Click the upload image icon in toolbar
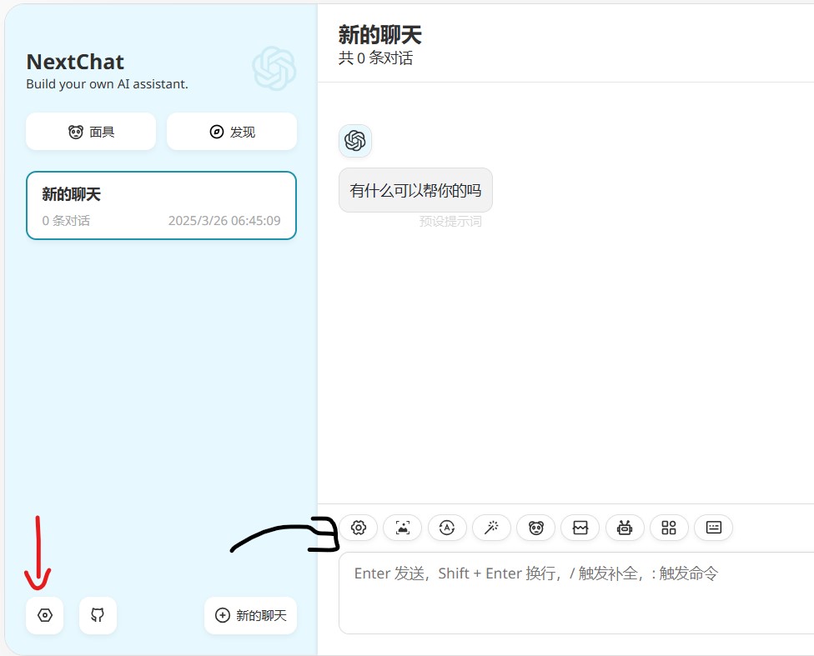814x656 pixels. click(402, 528)
